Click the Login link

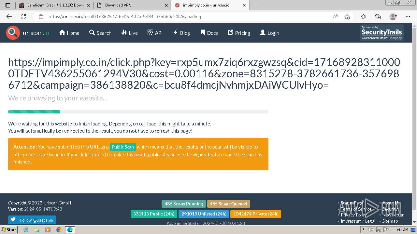coord(269,33)
